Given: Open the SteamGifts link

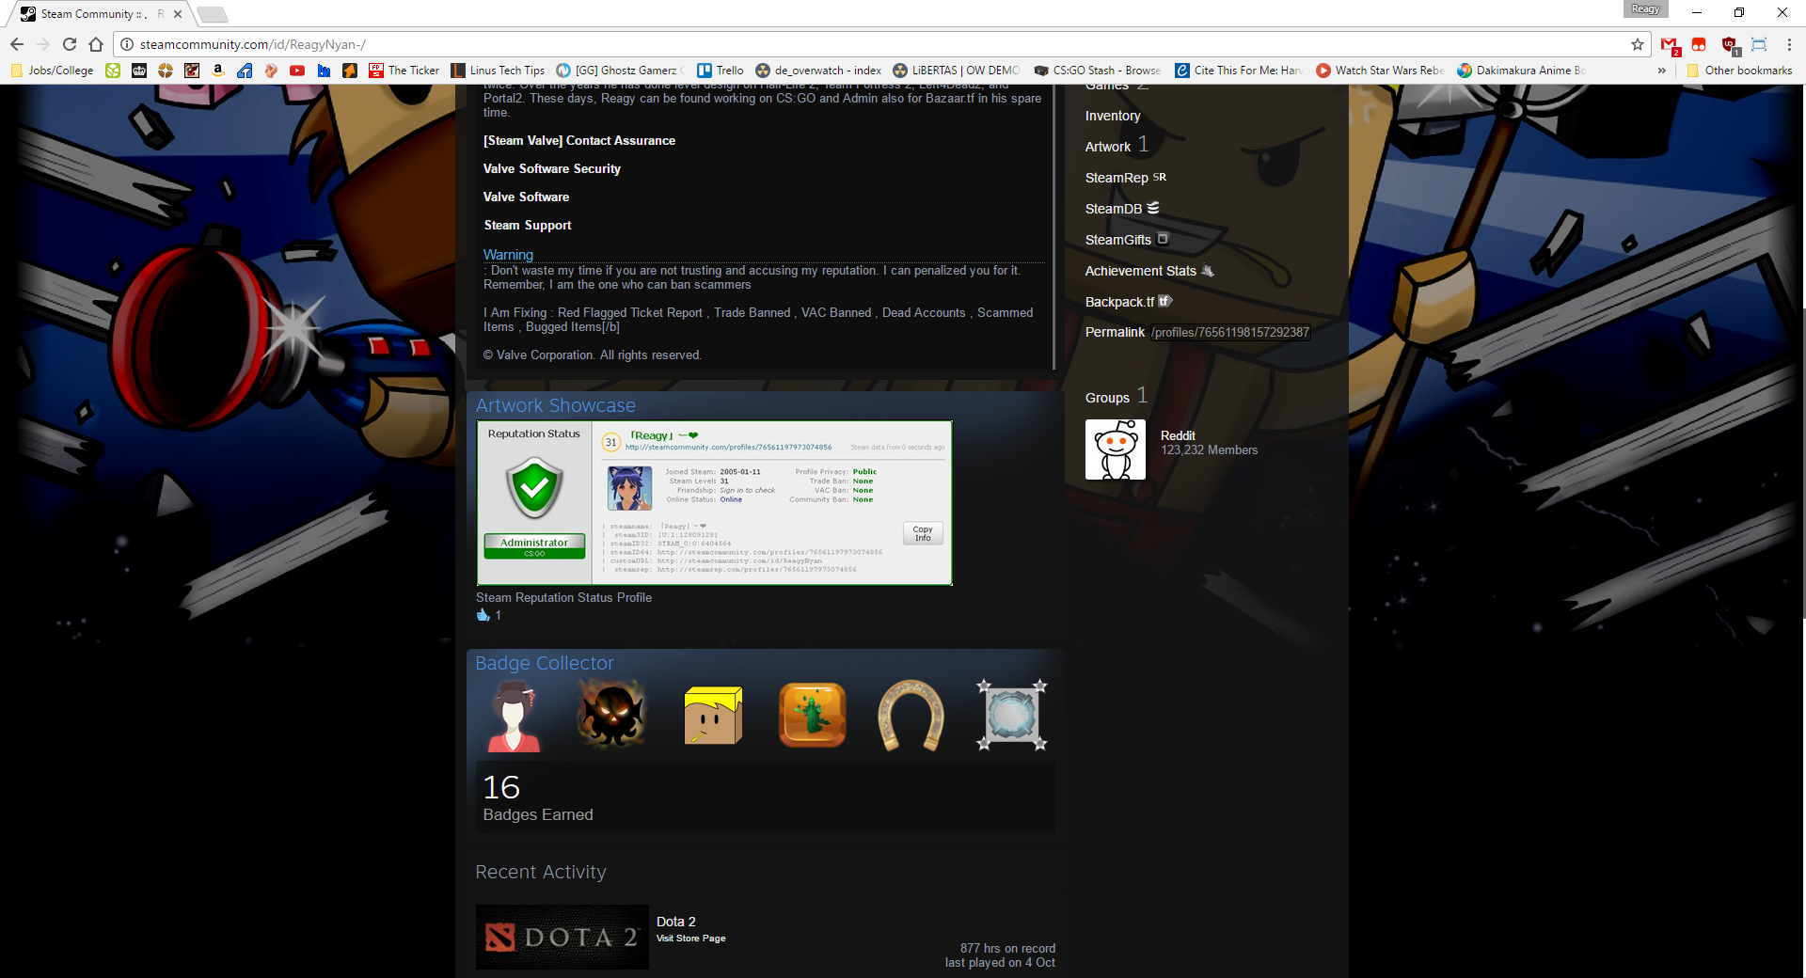Looking at the screenshot, I should [1126, 240].
